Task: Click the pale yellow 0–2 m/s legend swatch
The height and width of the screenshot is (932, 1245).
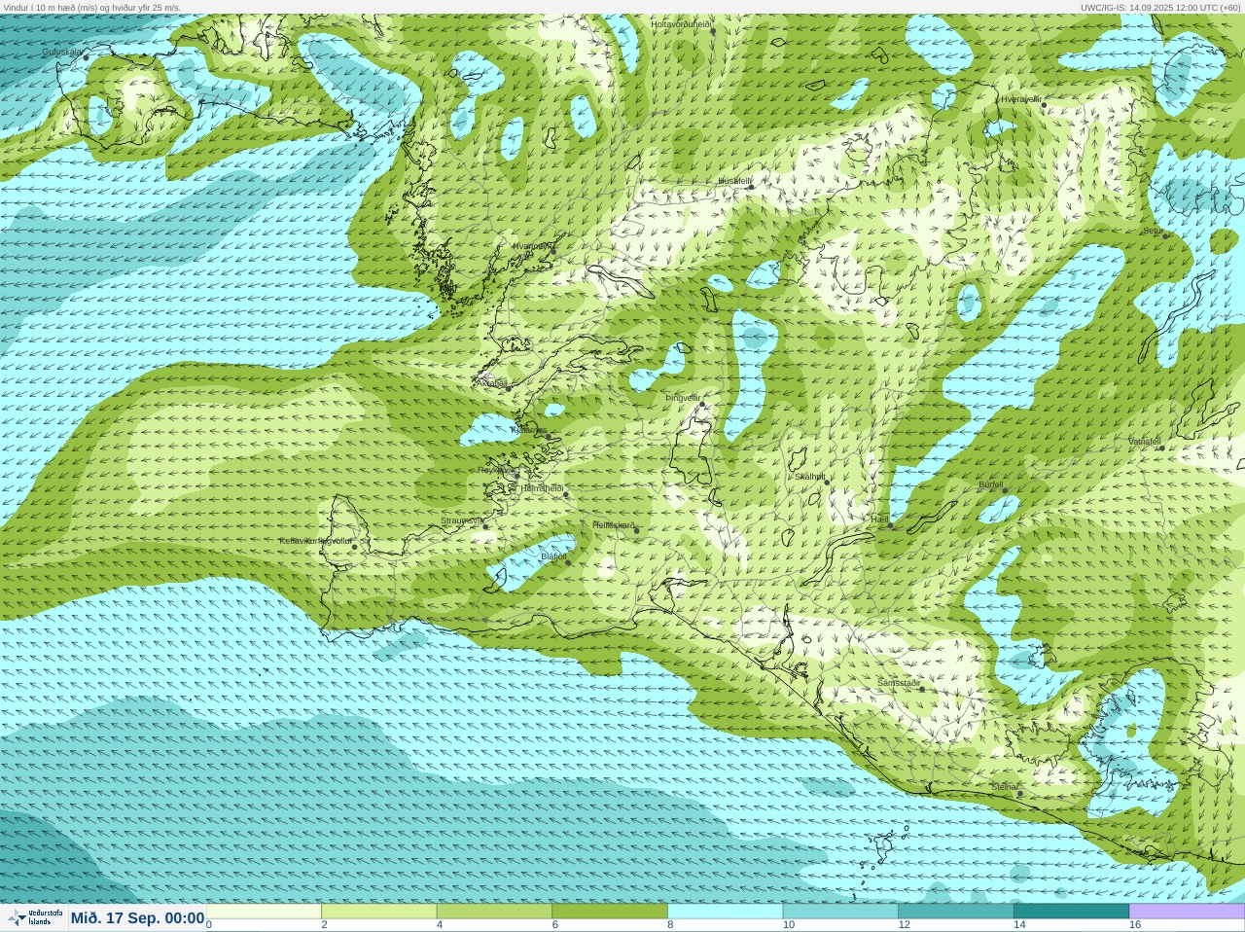Action: click(x=264, y=912)
